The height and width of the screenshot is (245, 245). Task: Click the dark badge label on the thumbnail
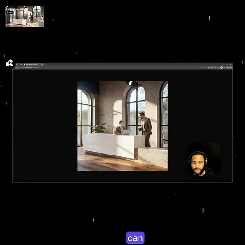tap(10, 12)
